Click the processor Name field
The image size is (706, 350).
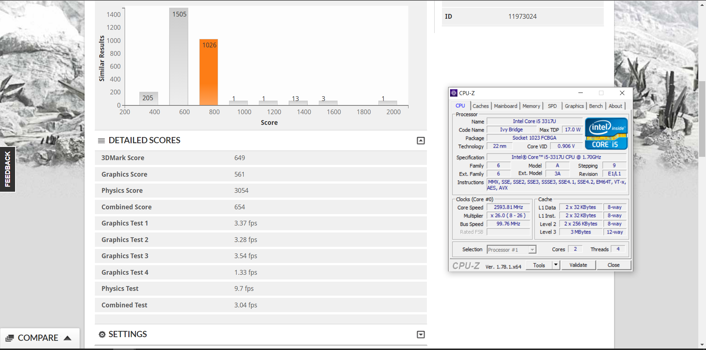pos(535,122)
